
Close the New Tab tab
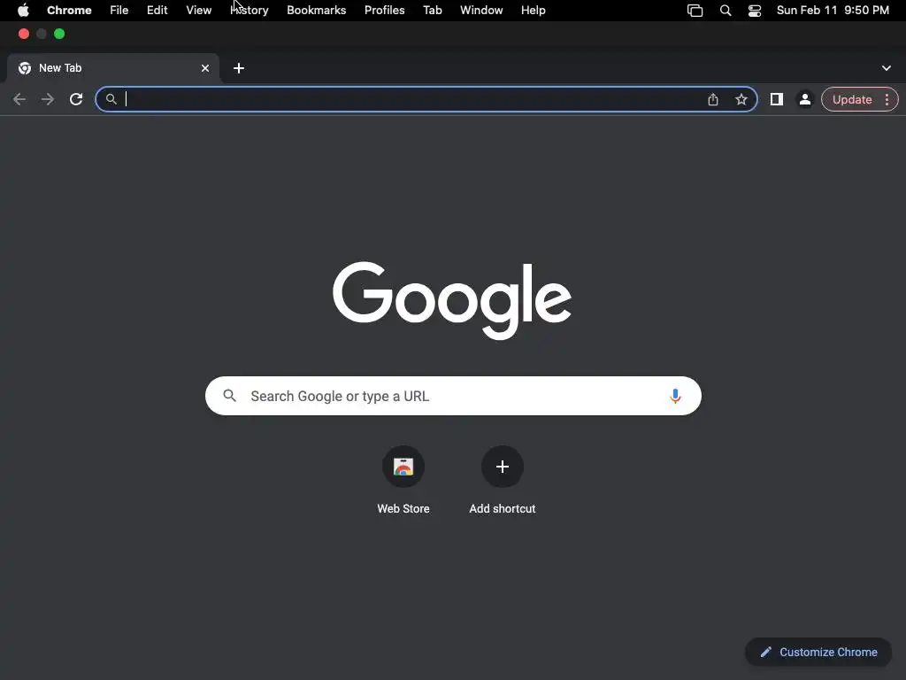click(x=205, y=68)
